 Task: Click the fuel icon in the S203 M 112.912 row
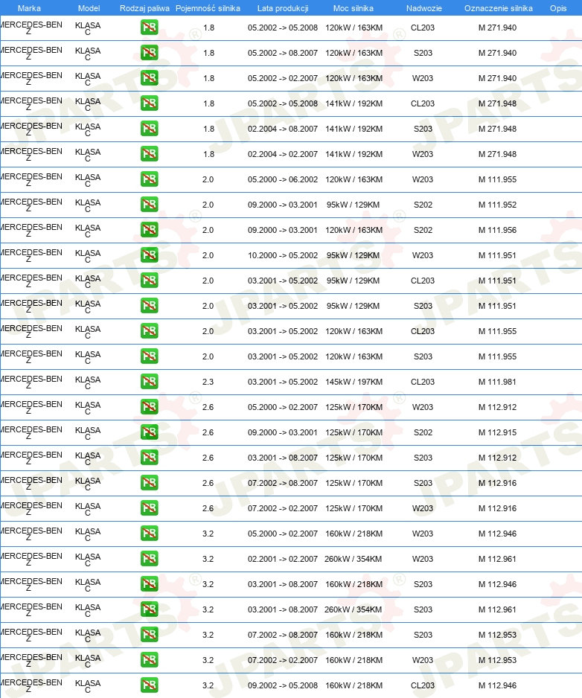(x=149, y=458)
